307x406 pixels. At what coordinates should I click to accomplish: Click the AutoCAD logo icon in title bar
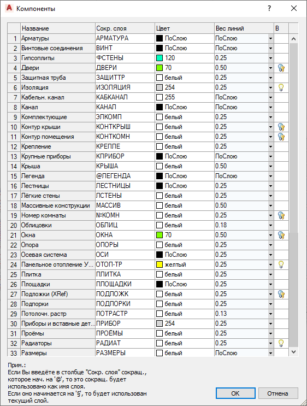(9, 8)
